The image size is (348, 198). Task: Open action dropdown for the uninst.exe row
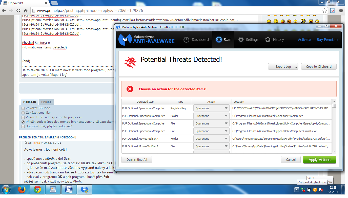coord(211,131)
